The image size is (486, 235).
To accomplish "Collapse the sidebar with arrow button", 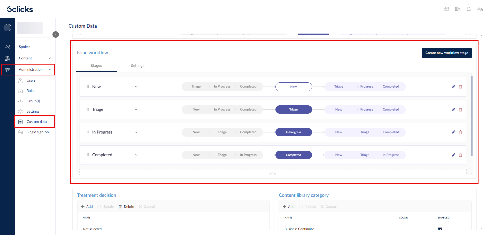I will tap(56, 35).
